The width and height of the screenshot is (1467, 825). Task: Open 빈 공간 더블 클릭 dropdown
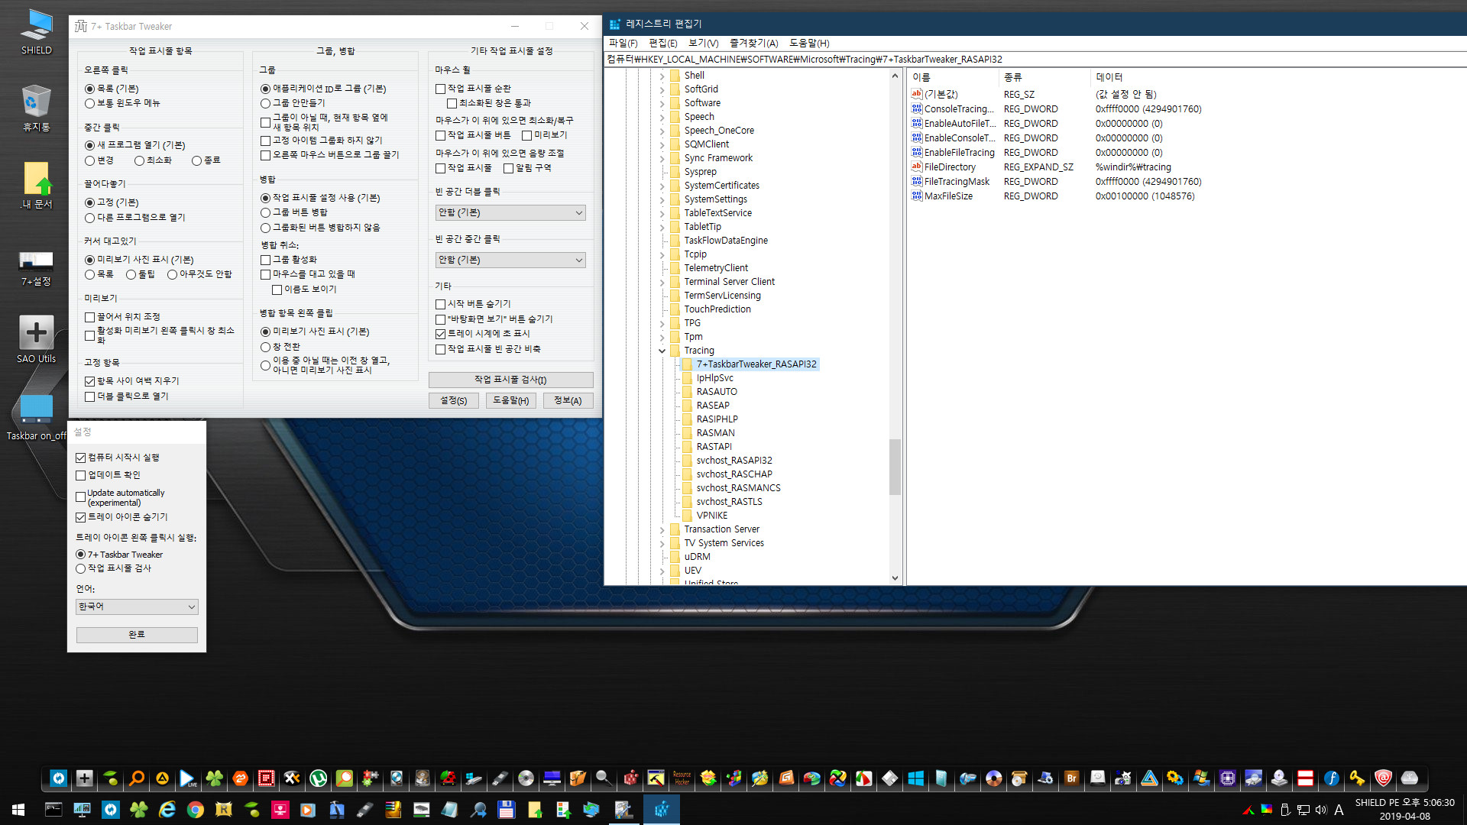tap(510, 212)
